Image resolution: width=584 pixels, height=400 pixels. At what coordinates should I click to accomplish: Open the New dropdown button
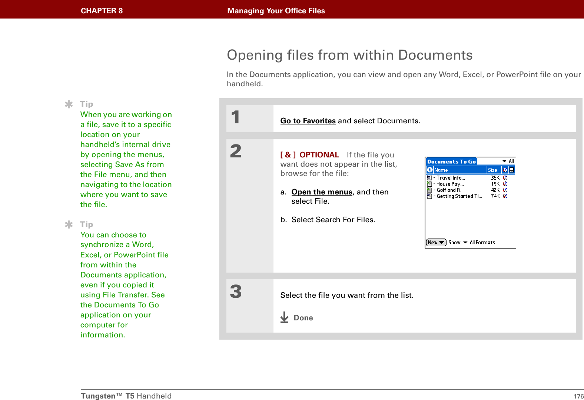(x=436, y=242)
